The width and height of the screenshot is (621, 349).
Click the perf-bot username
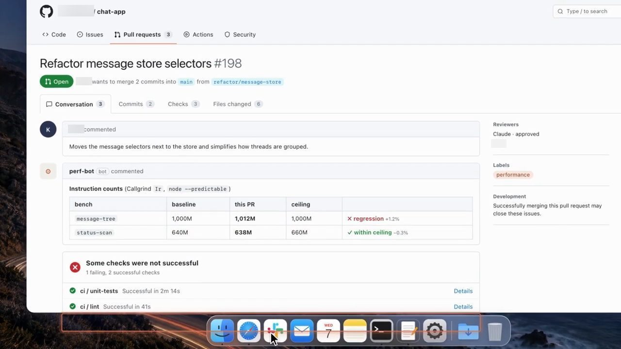coord(82,171)
